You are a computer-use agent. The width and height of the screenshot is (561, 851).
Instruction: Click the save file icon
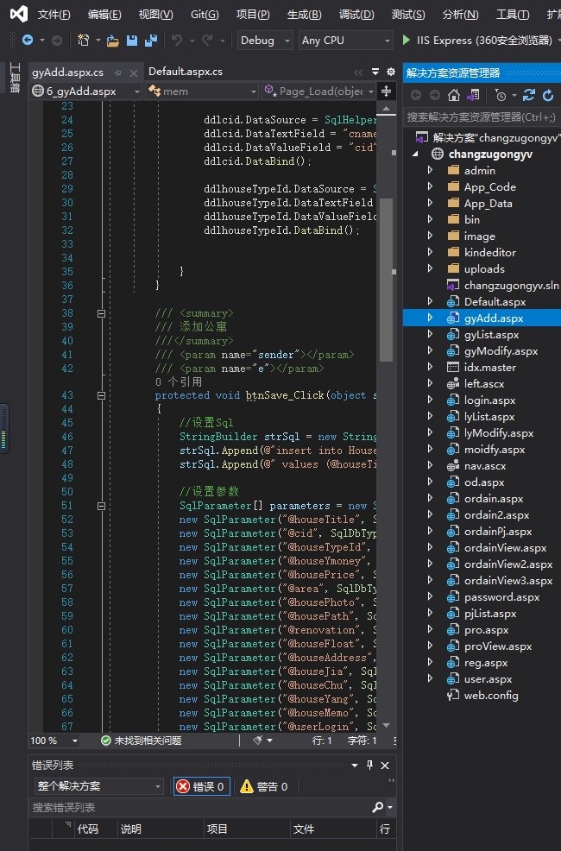tap(132, 41)
